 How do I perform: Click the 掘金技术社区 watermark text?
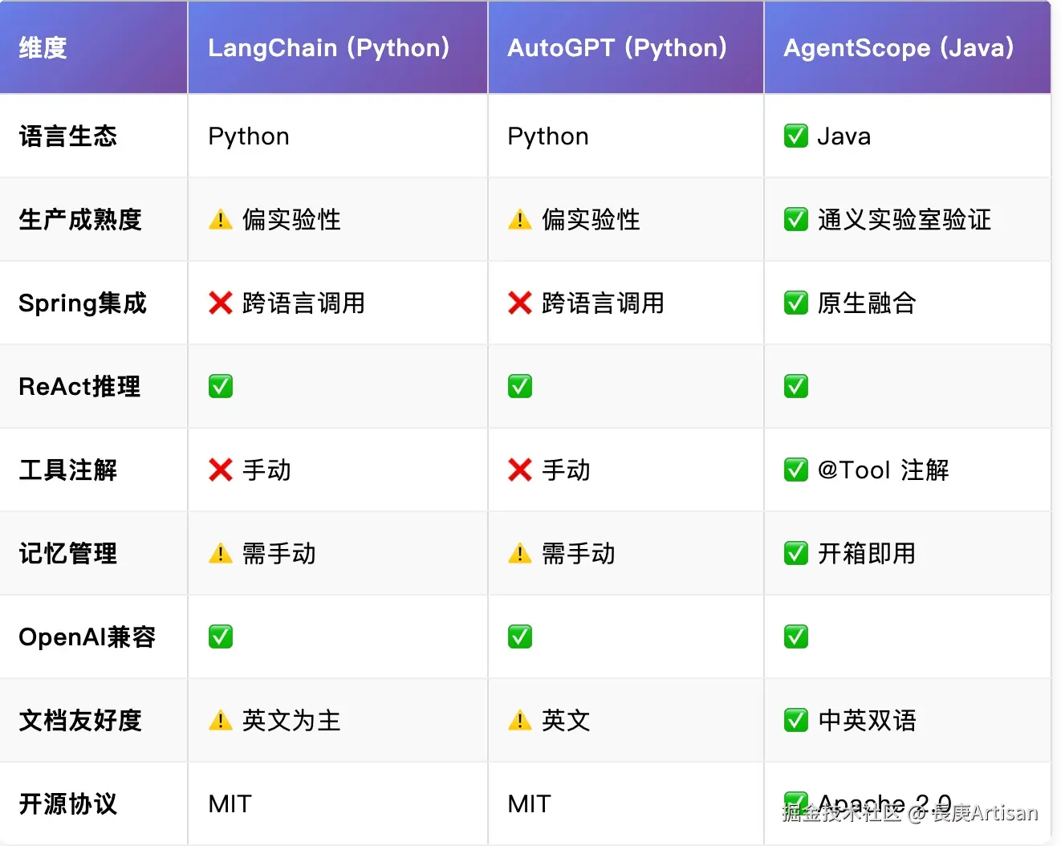click(841, 813)
